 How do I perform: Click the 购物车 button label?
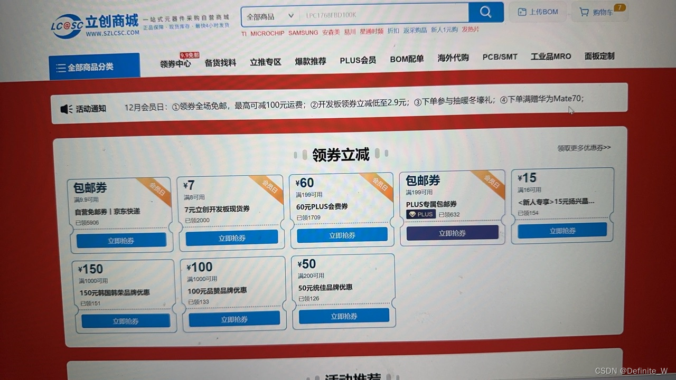603,12
